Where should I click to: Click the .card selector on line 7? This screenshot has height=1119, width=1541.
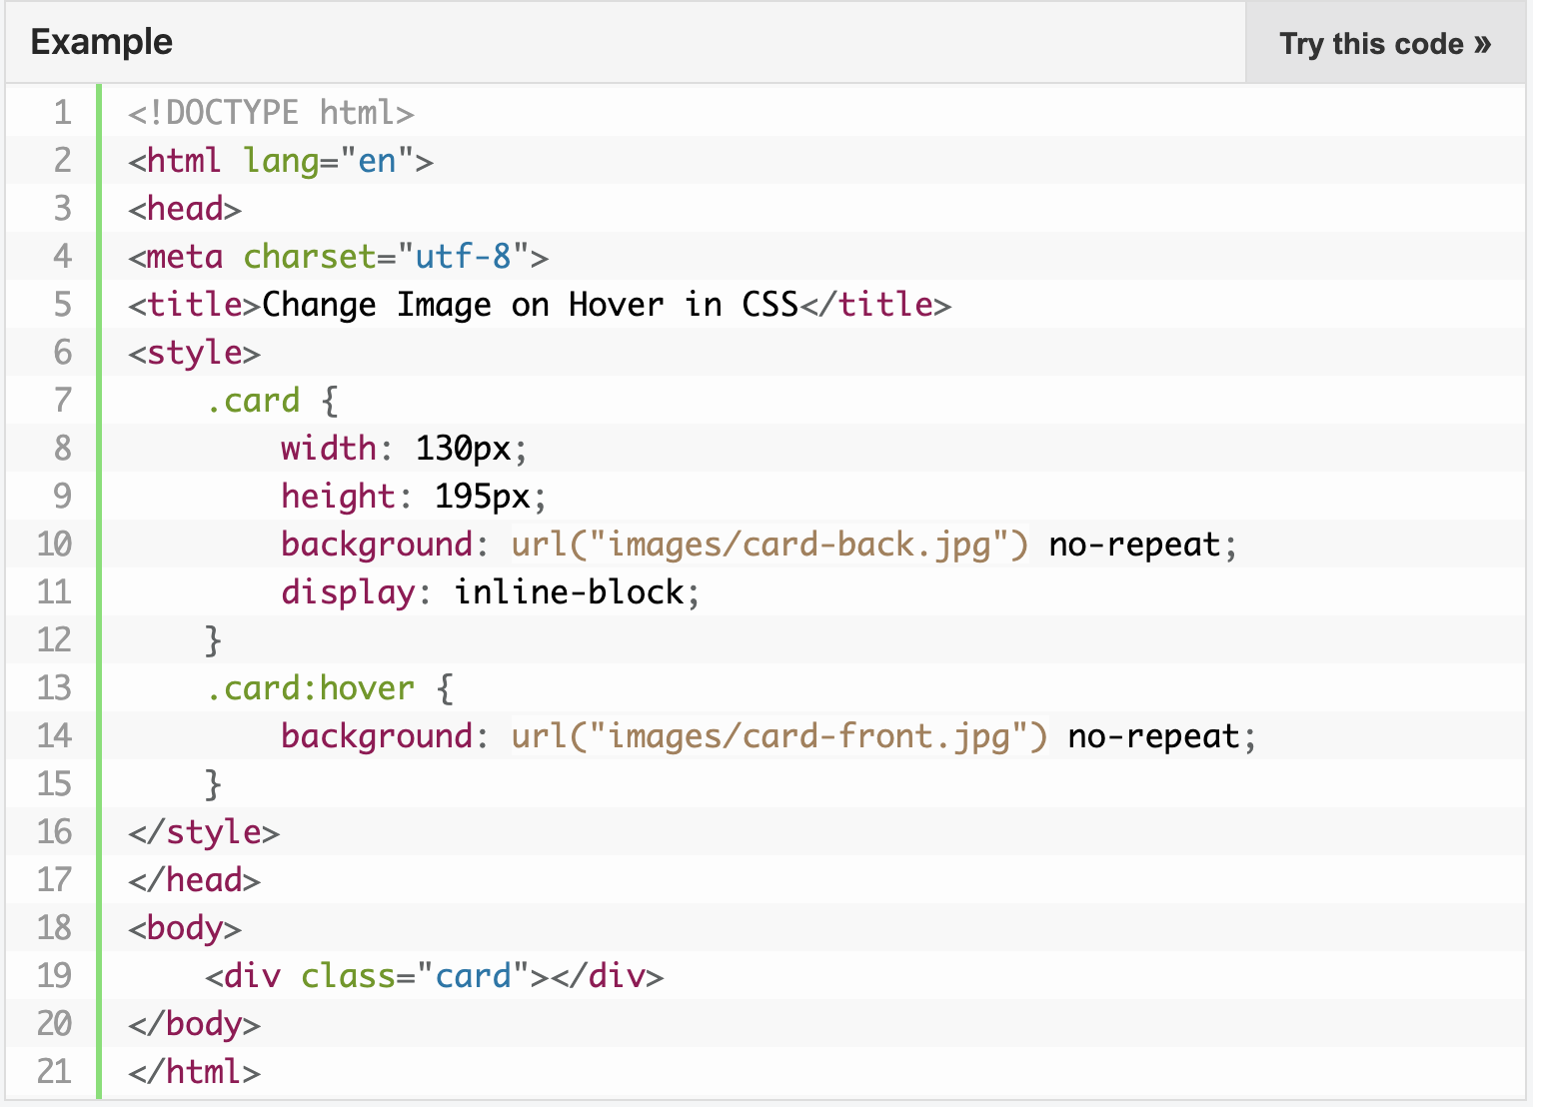(x=253, y=400)
